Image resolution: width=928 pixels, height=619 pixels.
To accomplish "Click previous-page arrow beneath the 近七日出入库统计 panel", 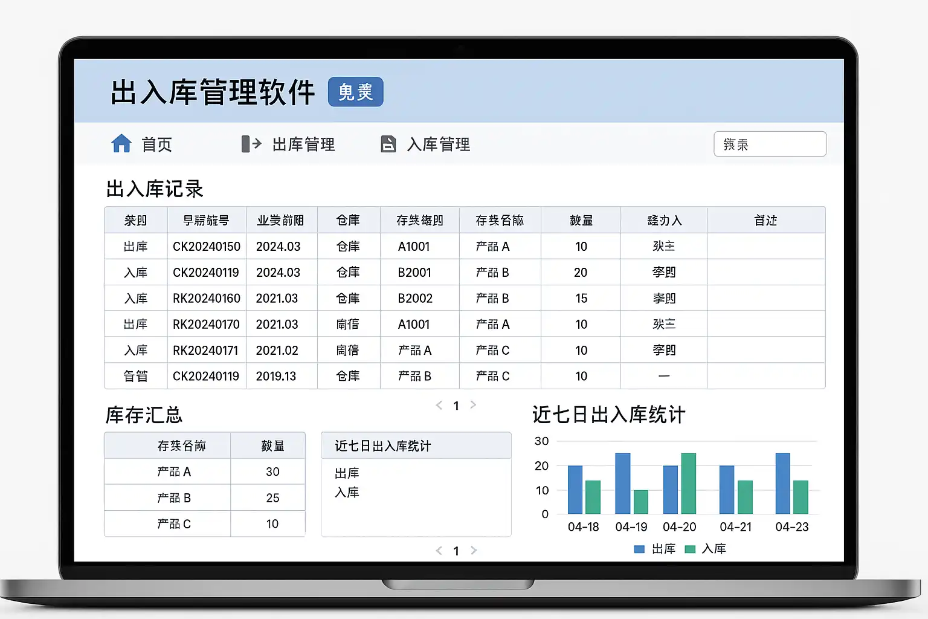I will (x=439, y=550).
